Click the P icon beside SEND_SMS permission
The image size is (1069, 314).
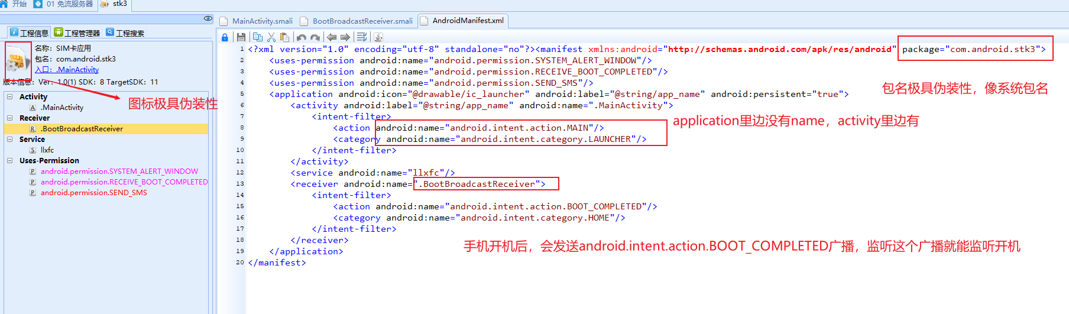point(33,193)
